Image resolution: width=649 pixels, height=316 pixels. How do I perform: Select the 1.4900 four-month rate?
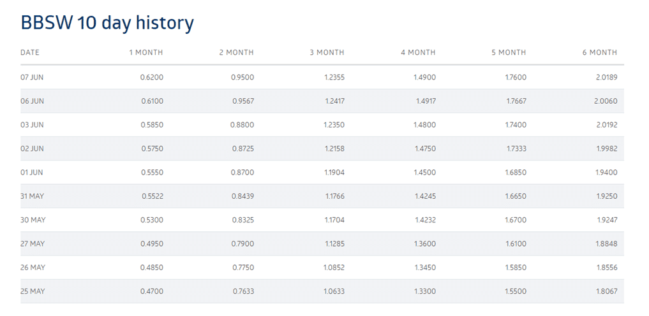coord(424,77)
